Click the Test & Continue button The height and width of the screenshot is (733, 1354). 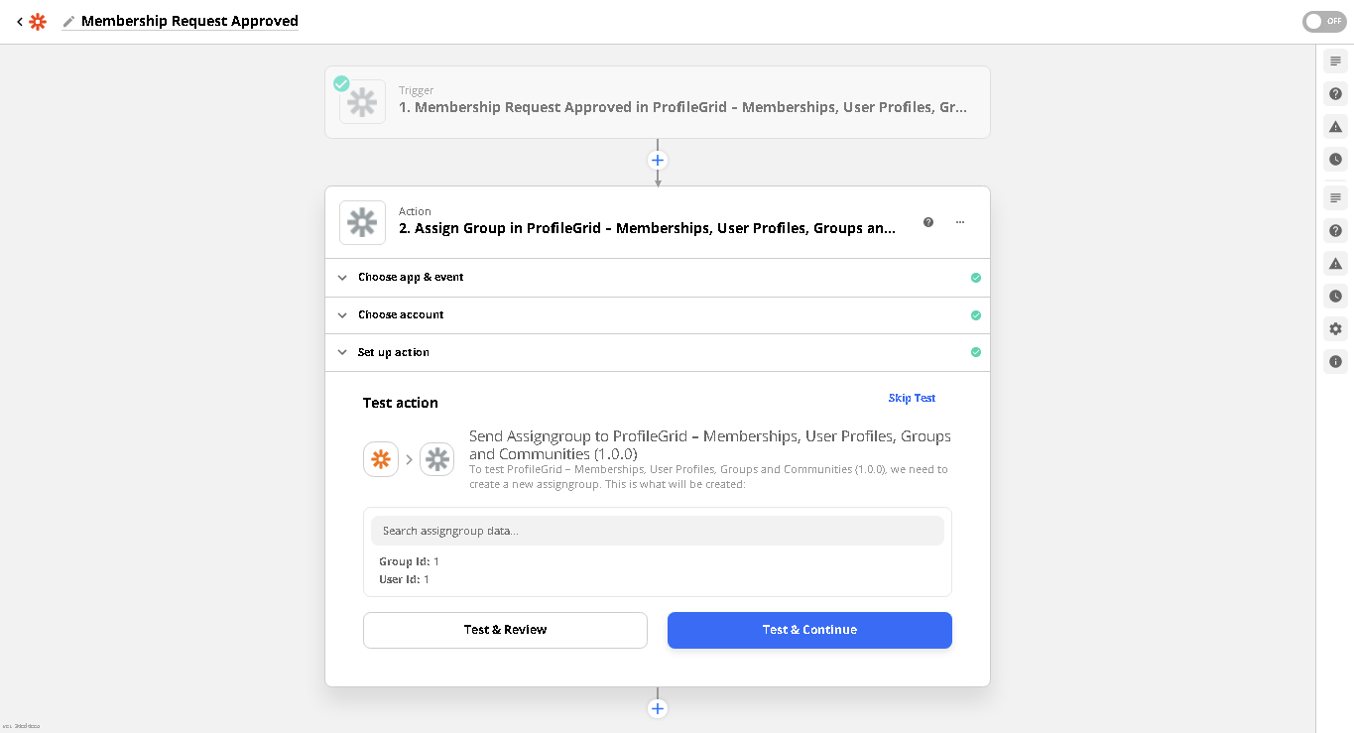[x=809, y=630]
